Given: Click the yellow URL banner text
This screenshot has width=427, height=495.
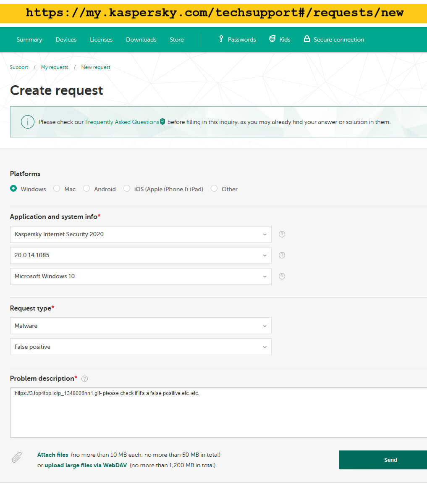Looking at the screenshot, I should [215, 13].
